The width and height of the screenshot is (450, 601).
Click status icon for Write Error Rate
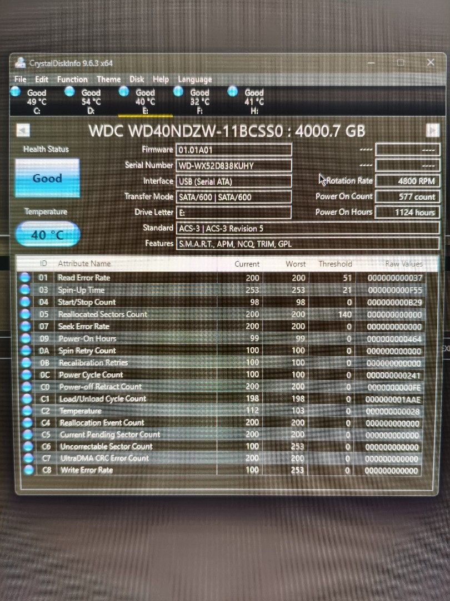(x=29, y=470)
